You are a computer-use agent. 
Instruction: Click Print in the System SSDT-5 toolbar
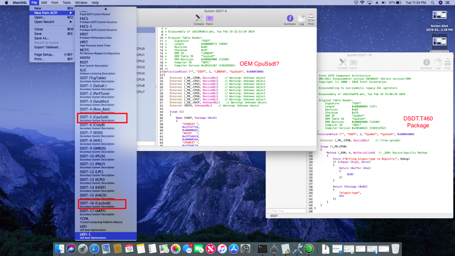tap(311, 20)
